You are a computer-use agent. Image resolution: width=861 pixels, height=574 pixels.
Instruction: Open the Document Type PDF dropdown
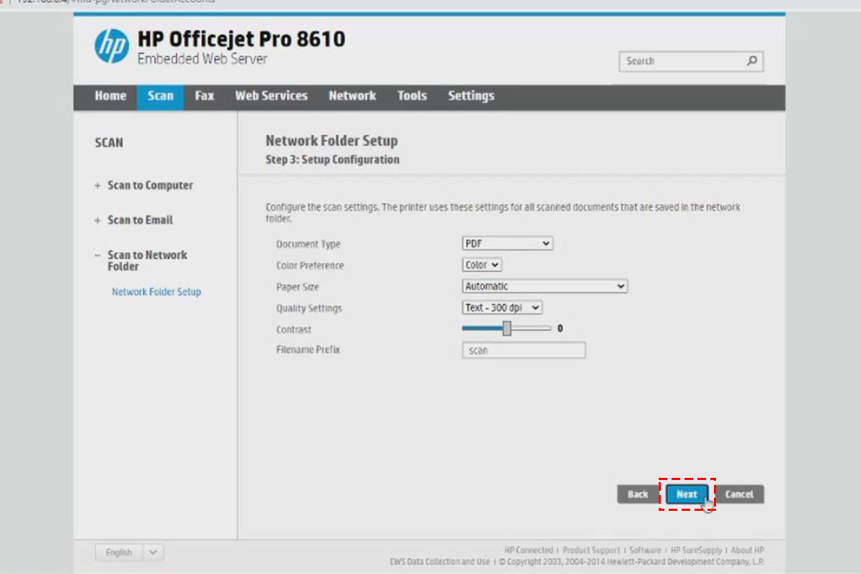click(507, 244)
